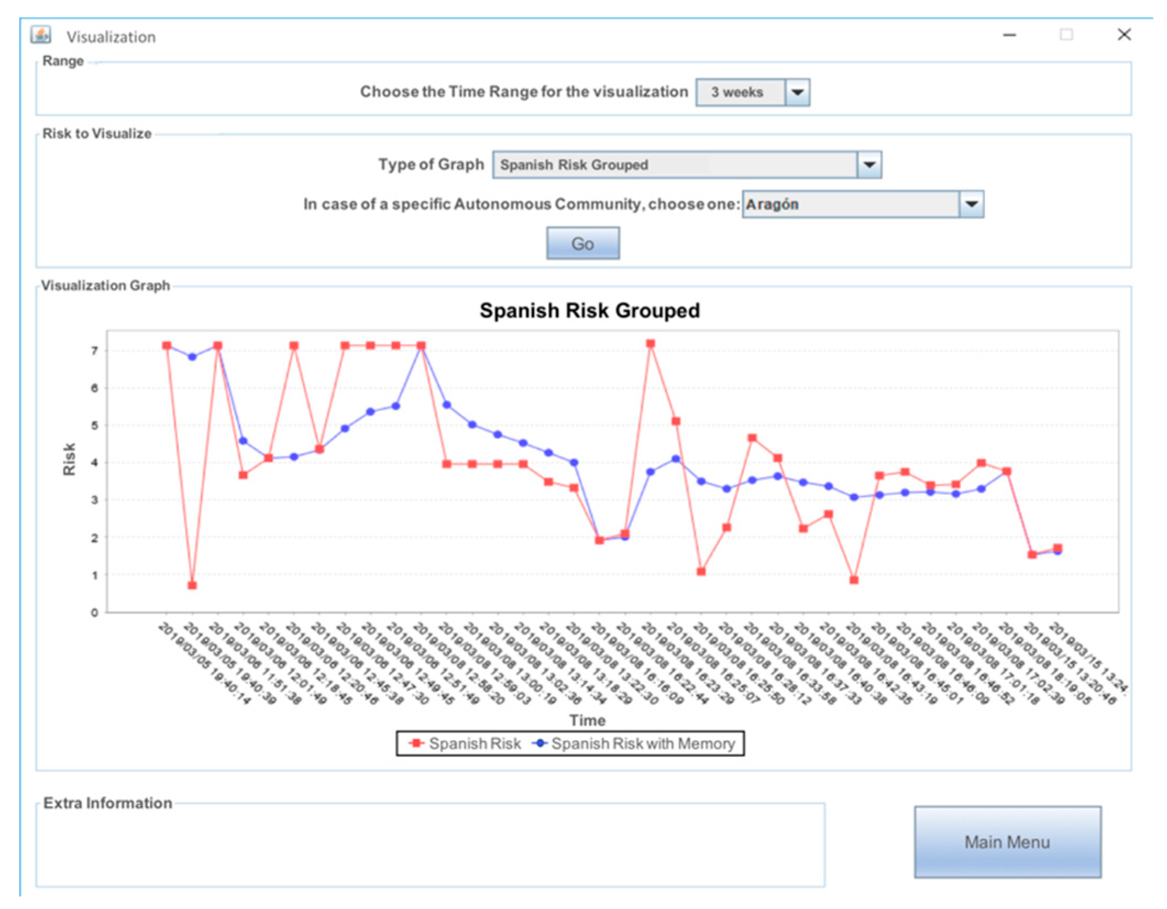The width and height of the screenshot is (1167, 909).
Task: Click the Spanish Risk Grouped chart title
Action: [x=589, y=311]
